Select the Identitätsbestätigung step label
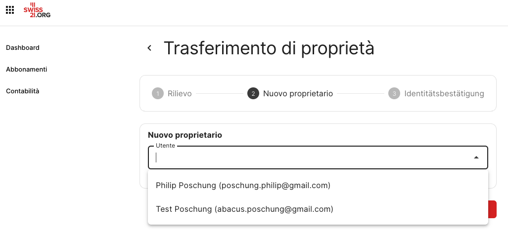The width and height of the screenshot is (508, 234). 444,93
